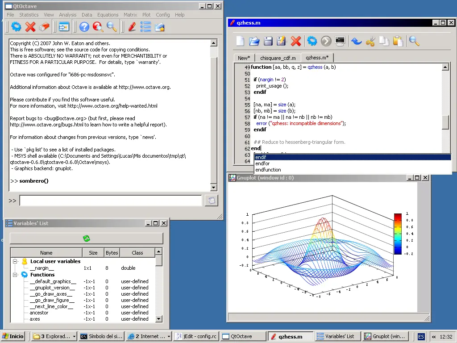
Task: Click the command input field in QtOctave
Action: pyautogui.click(x=111, y=201)
